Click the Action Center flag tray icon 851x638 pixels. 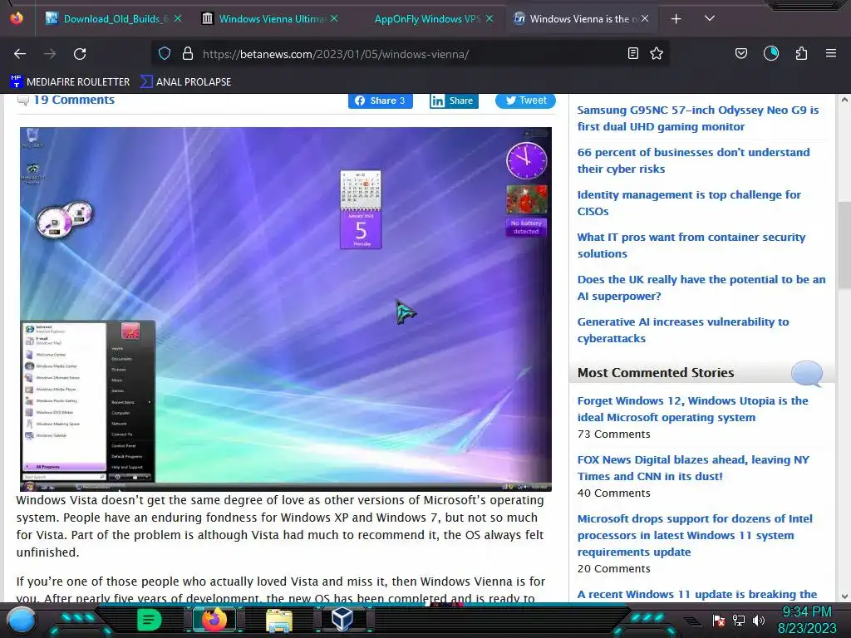tap(719, 620)
